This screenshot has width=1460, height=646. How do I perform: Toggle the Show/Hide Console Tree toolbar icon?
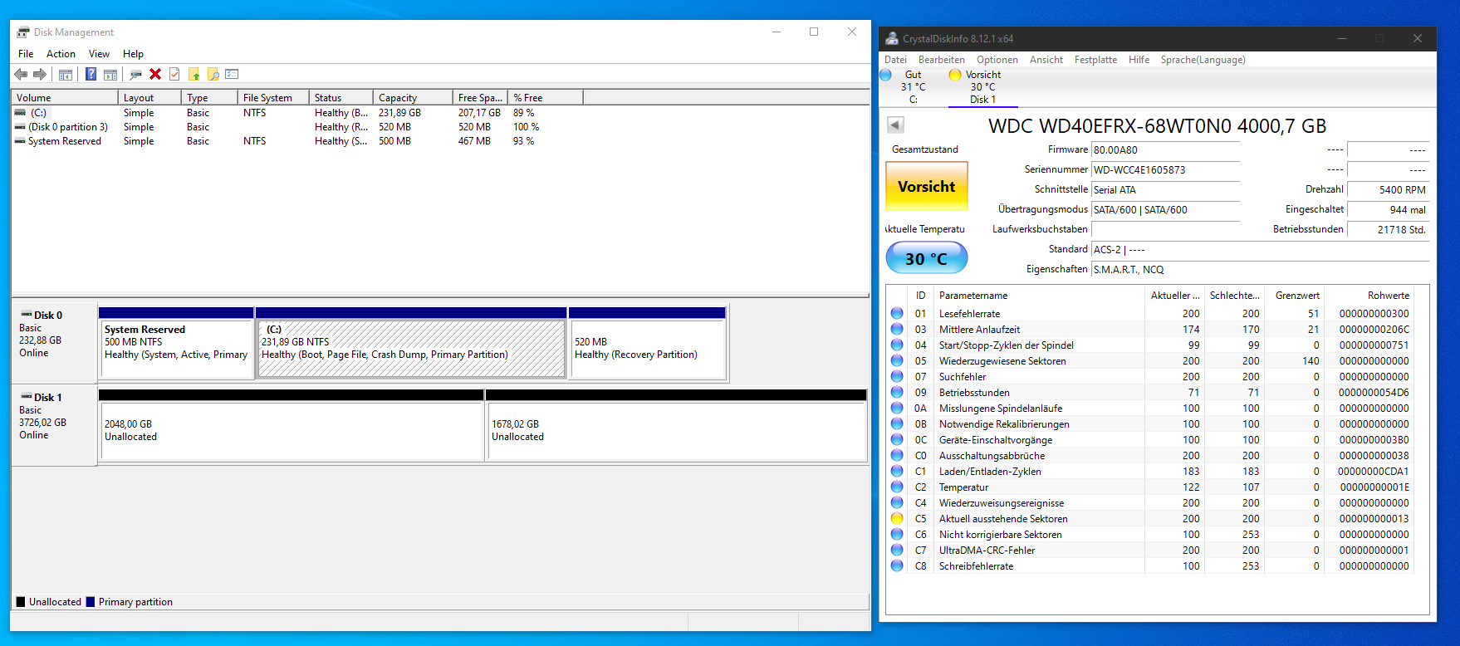66,75
